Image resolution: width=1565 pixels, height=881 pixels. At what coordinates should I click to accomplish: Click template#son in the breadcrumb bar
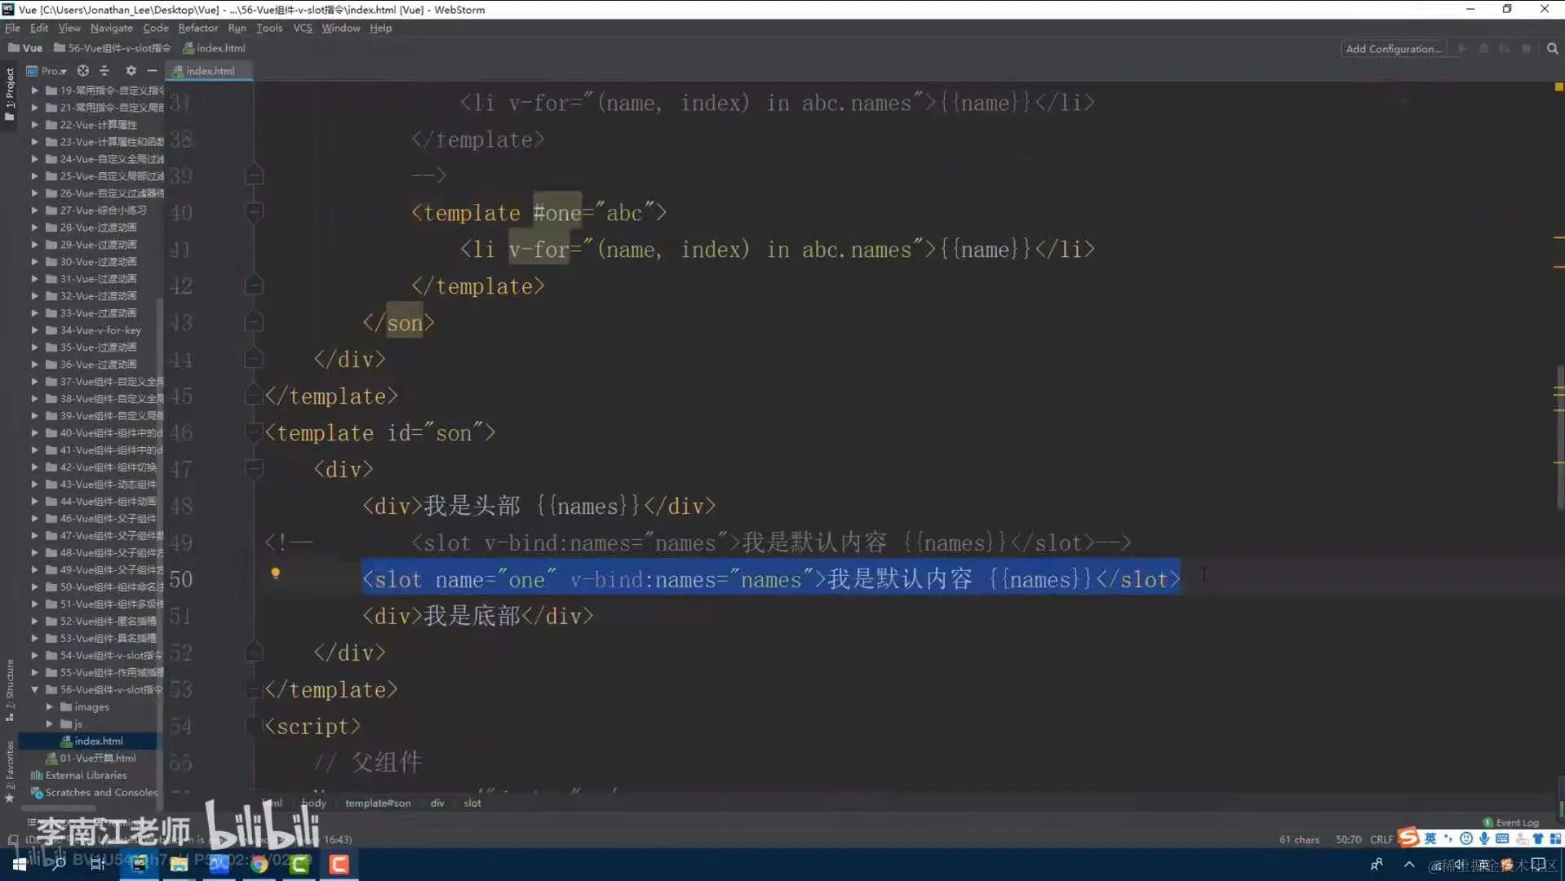[378, 804]
